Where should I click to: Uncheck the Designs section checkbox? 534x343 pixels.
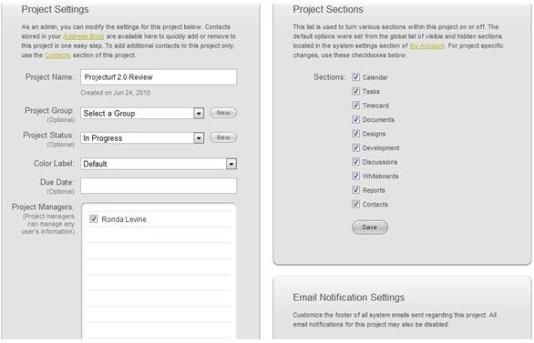355,134
